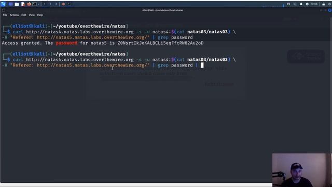Image resolution: width=332 pixels, height=187 pixels.
Task: Open the Help menu
Action: tap(40, 15)
